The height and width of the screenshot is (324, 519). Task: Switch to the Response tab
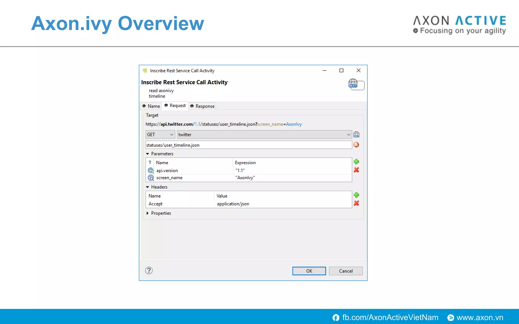coord(202,106)
